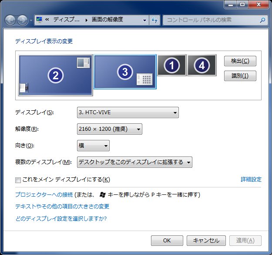
Task: Open the address bar history dropdown
Action: click(144, 20)
